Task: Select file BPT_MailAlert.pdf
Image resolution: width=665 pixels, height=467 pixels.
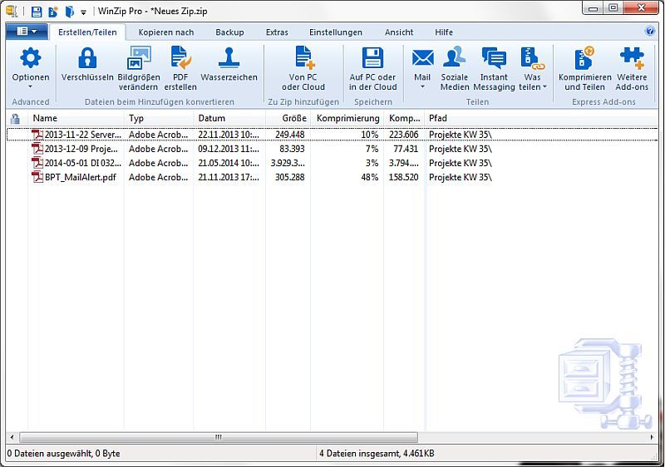Action: (x=80, y=177)
